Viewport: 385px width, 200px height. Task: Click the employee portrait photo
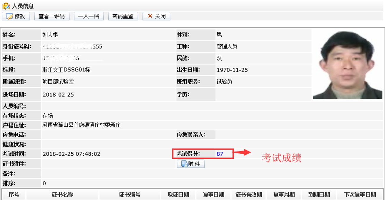[x=347, y=65]
